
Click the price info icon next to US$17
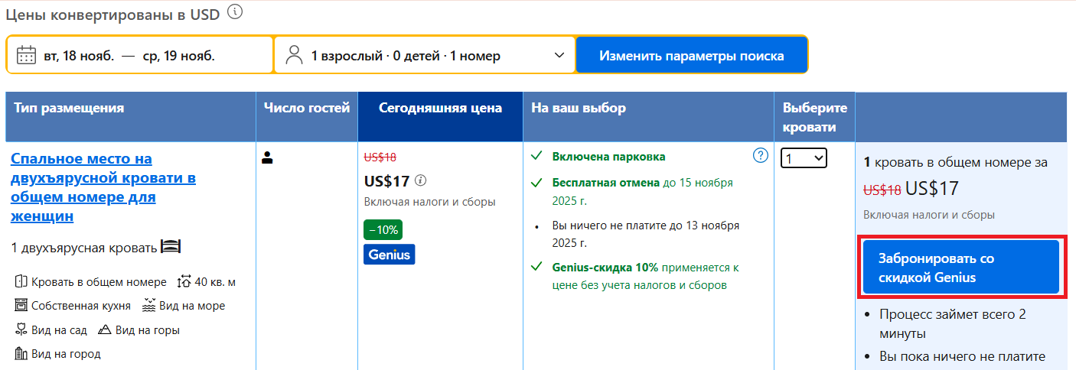point(421,181)
